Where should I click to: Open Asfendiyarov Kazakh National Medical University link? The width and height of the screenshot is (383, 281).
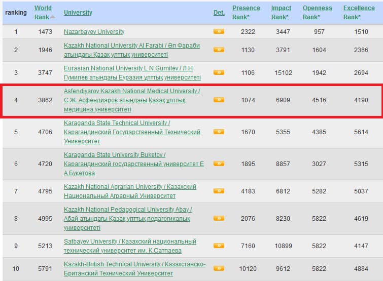pyautogui.click(x=132, y=91)
